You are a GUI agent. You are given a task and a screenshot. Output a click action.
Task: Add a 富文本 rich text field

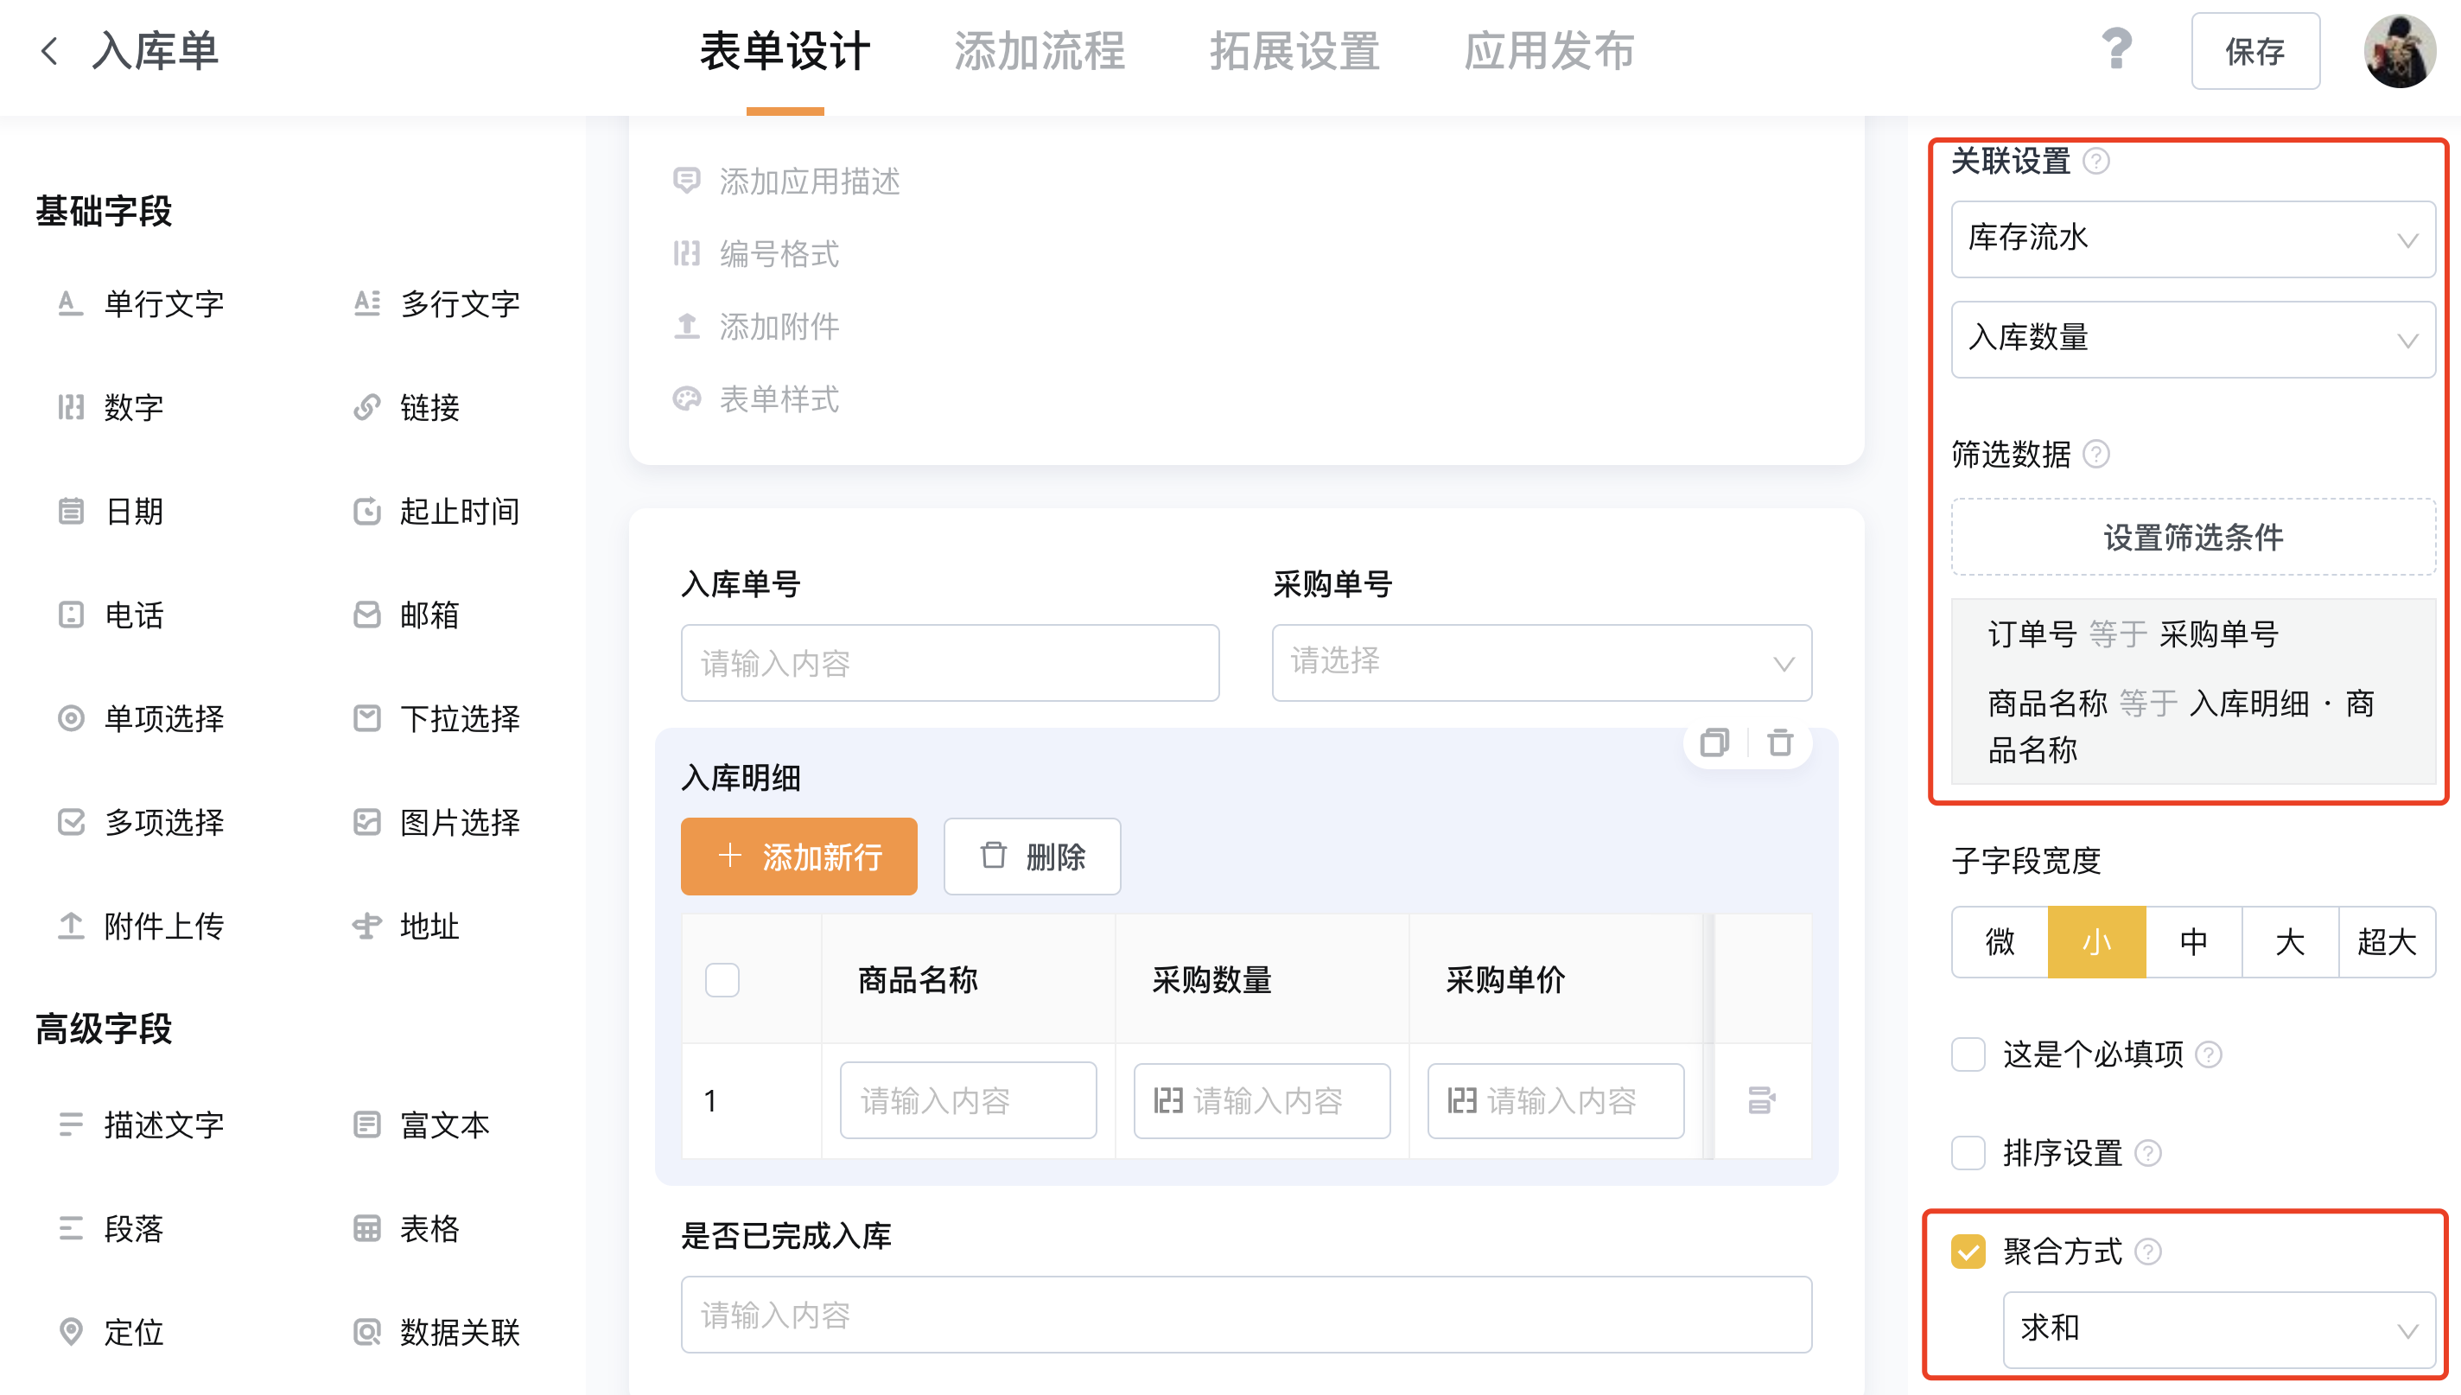click(422, 1124)
